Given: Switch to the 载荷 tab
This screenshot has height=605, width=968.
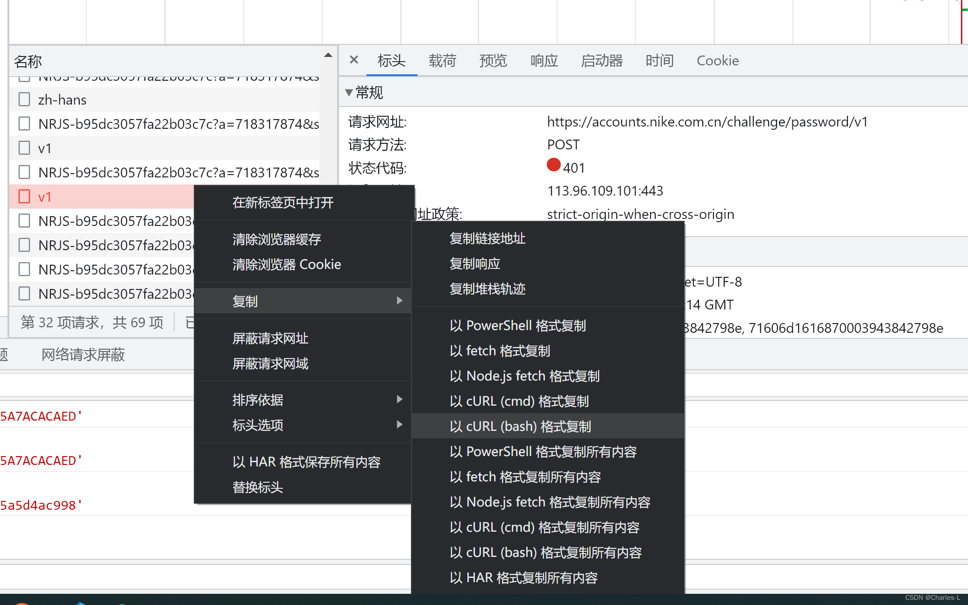Looking at the screenshot, I should pyautogui.click(x=442, y=61).
